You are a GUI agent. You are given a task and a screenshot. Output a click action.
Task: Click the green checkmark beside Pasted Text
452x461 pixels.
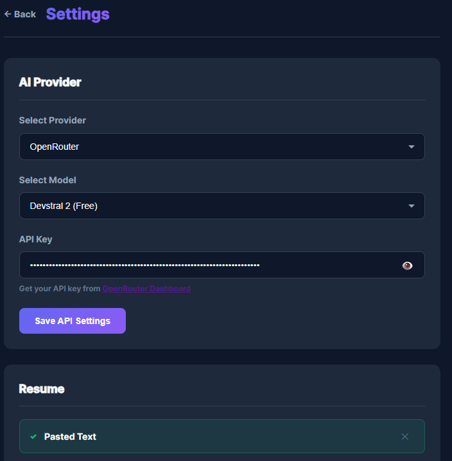[33, 437]
